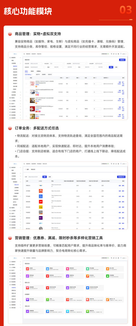Click the green icon ending the 系统工具 row

[87, 311]
